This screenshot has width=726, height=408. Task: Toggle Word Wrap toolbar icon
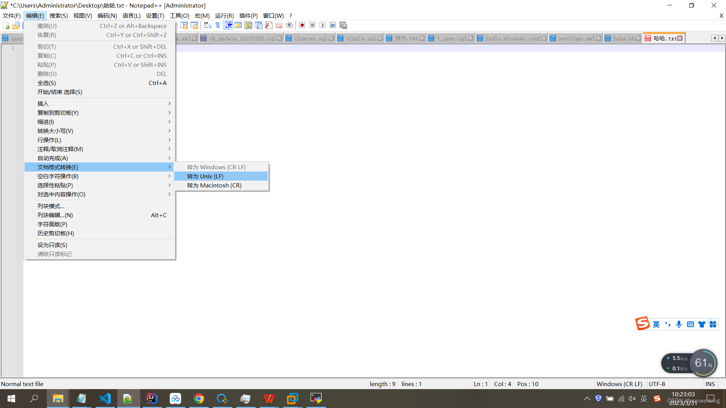point(207,25)
